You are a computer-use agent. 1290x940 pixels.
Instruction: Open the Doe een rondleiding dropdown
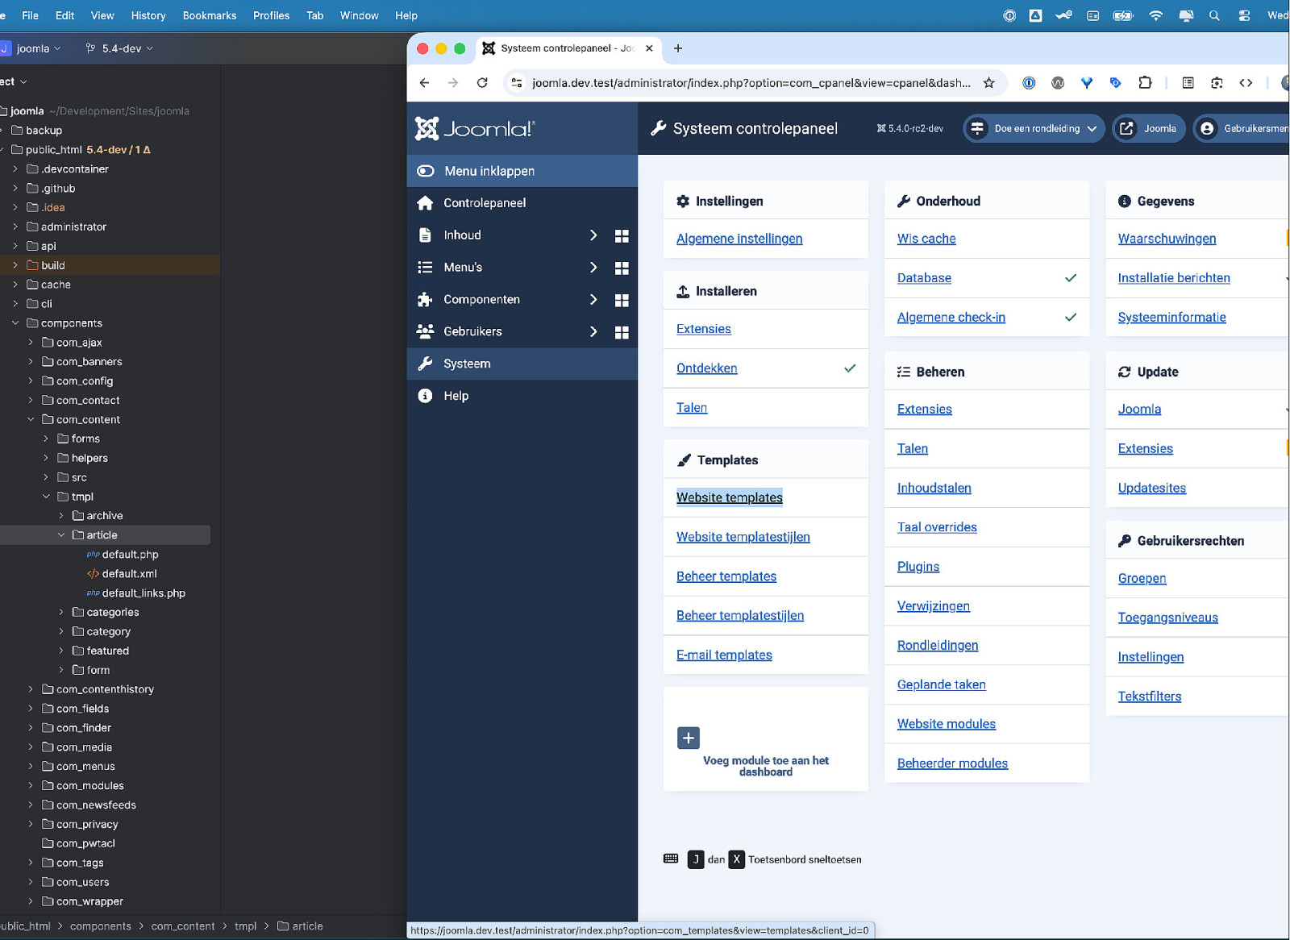click(1034, 128)
